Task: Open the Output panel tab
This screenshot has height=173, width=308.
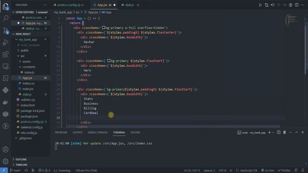Action: (x=77, y=133)
